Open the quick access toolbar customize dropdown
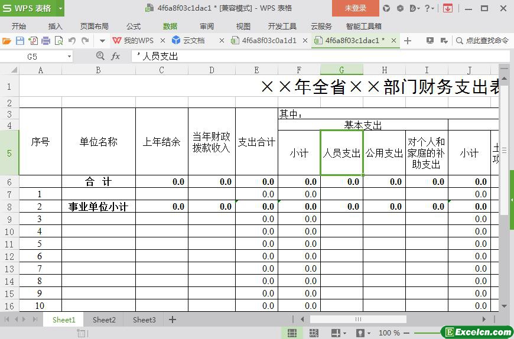The image size is (514, 339). point(102,41)
